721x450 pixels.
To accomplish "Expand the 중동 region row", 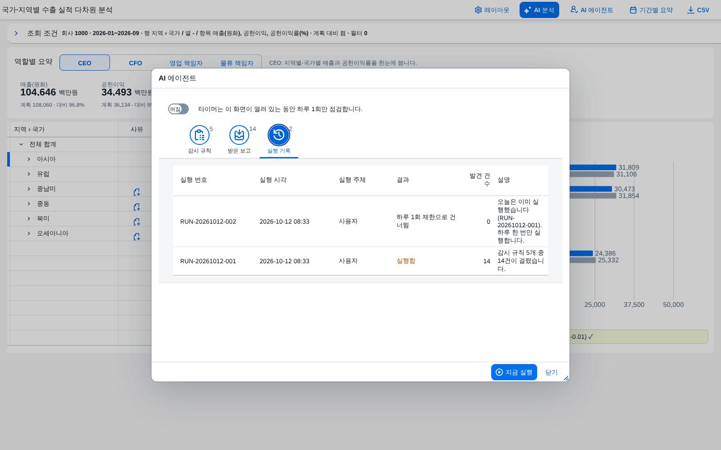I will click(29, 204).
